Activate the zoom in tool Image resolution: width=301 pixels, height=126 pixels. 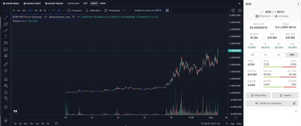(x=6, y=71)
